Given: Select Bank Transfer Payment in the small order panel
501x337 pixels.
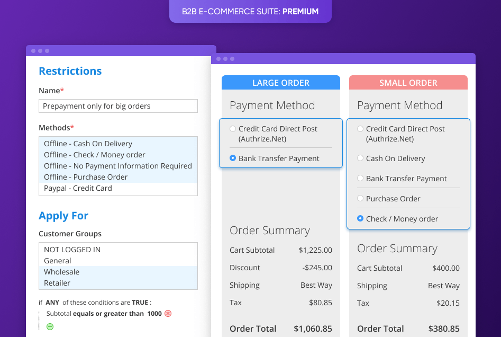Looking at the screenshot, I should 360,179.
